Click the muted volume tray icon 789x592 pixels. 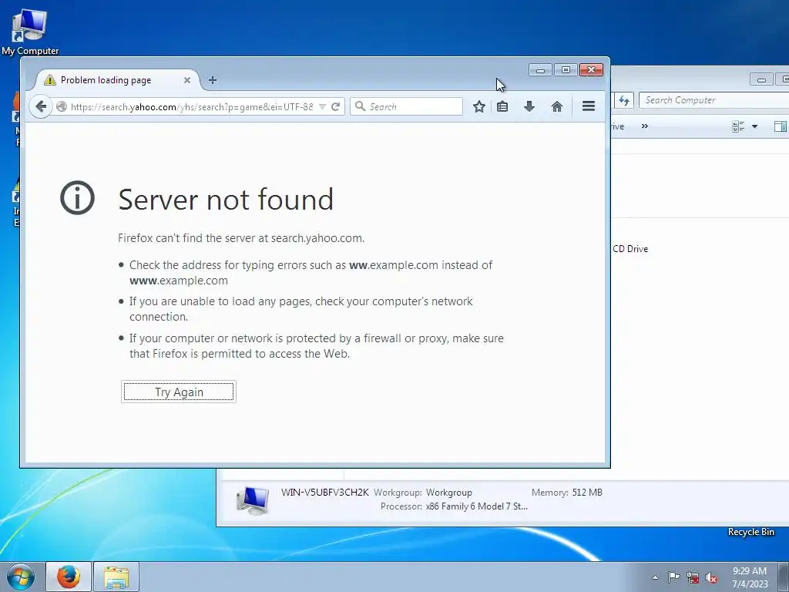(711, 577)
